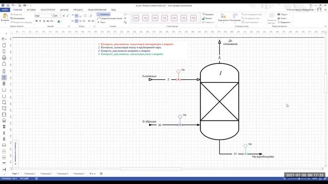Select the Указатель pointer tool
Viewport: 328px width, 184px height.
(x=104, y=14)
